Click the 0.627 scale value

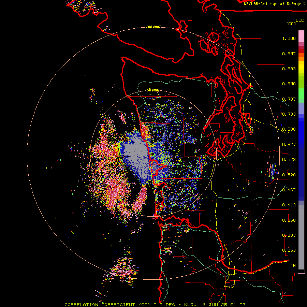tap(289, 145)
